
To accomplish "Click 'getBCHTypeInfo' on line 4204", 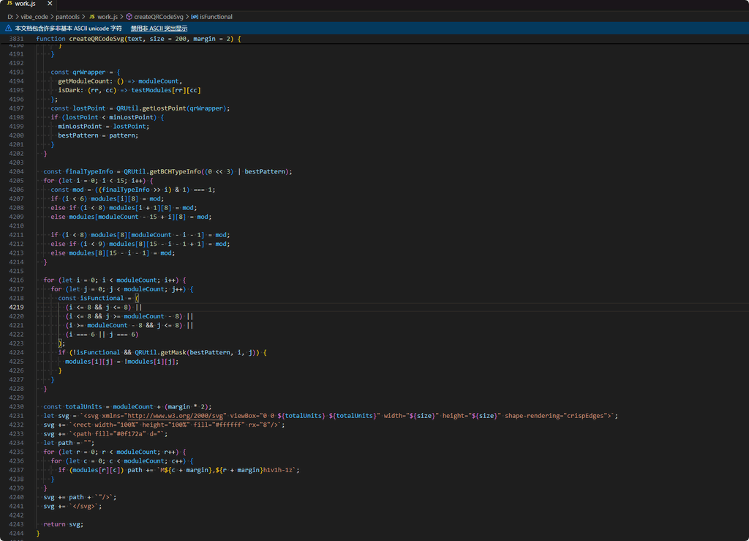I will click(x=176, y=171).
